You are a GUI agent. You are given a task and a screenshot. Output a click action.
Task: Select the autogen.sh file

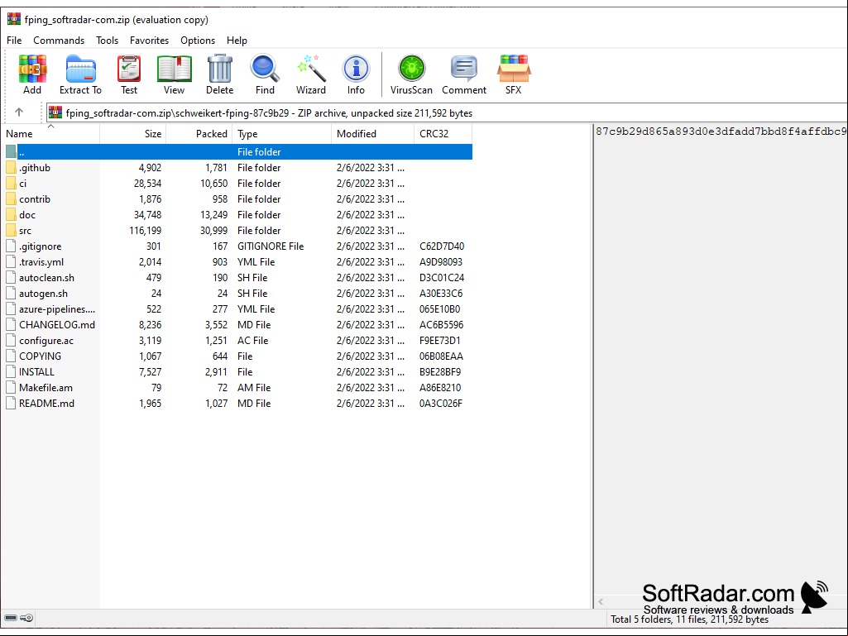pos(43,293)
